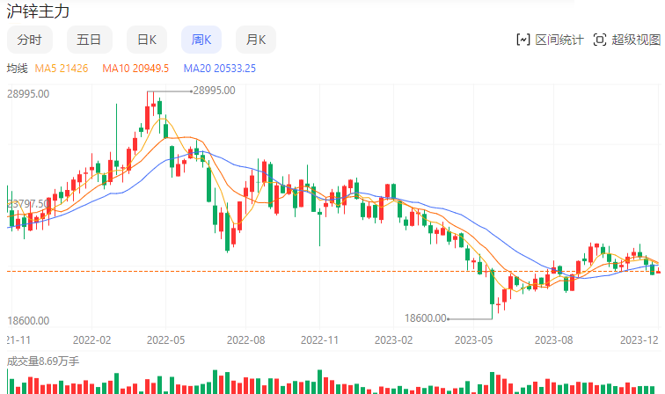Toggle the MA10 20949.5 legend entry
Screen dimensions: 665x394
(x=135, y=68)
